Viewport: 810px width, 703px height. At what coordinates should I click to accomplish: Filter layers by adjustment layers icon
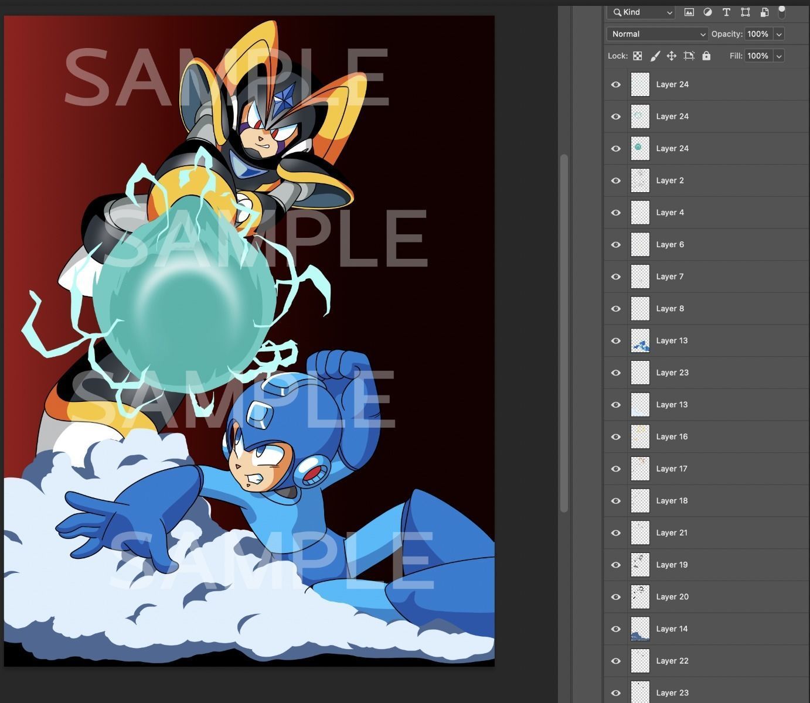tap(707, 12)
